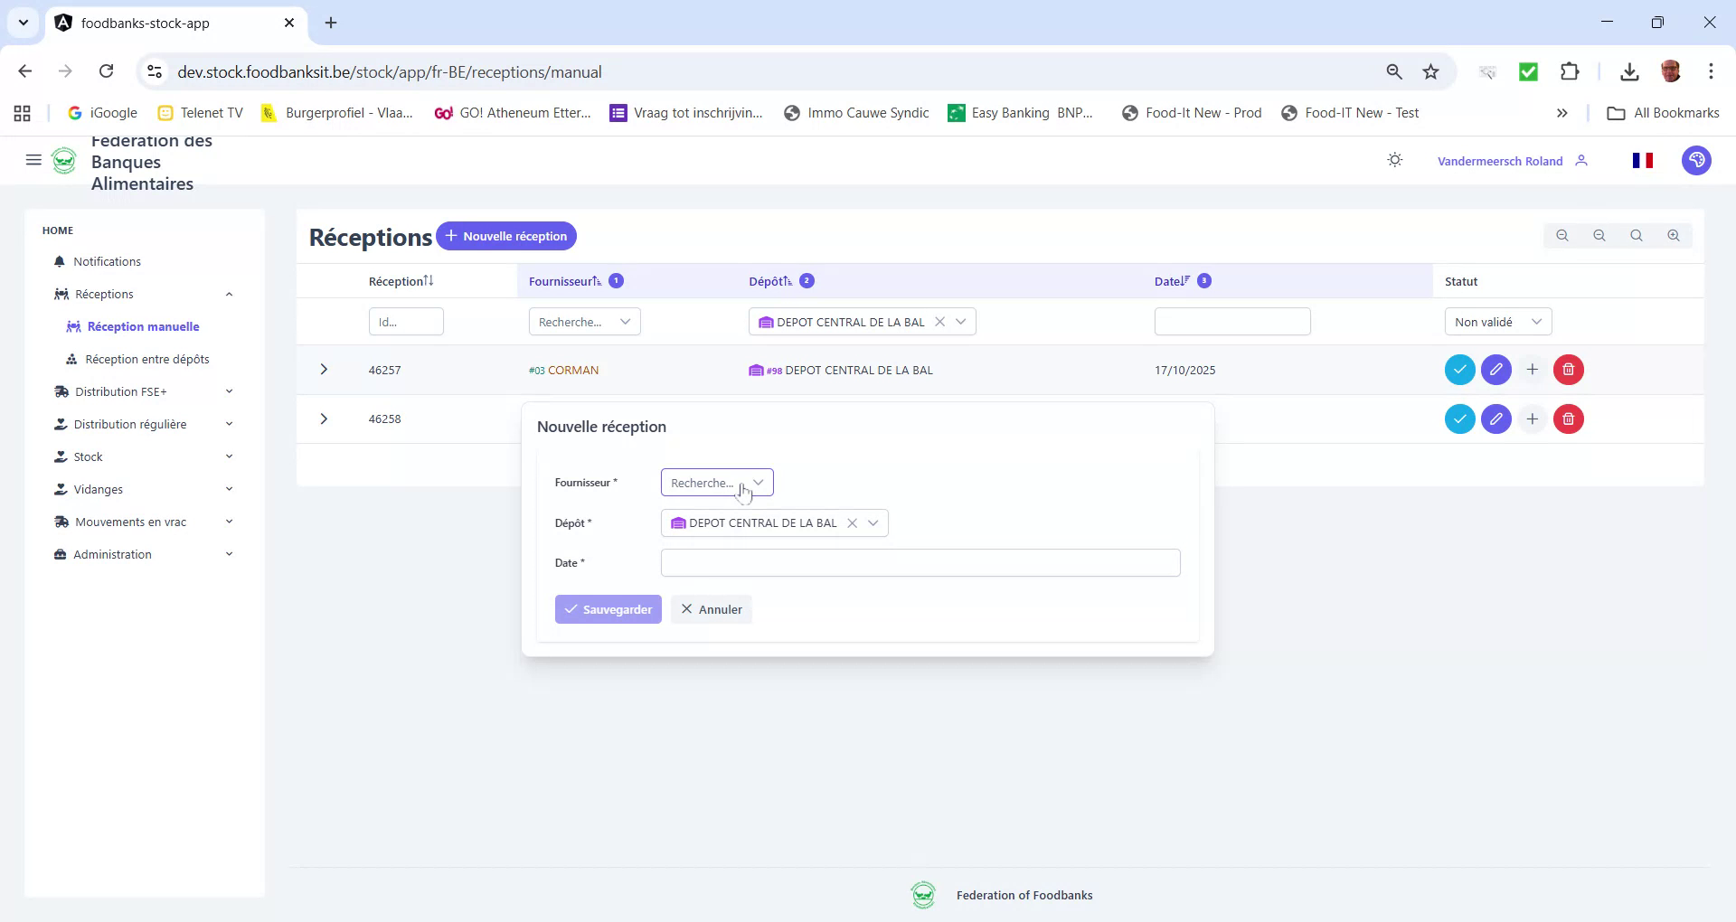Toggle the sidebar with the hamburger icon
Image resolution: width=1736 pixels, height=922 pixels.
33,159
